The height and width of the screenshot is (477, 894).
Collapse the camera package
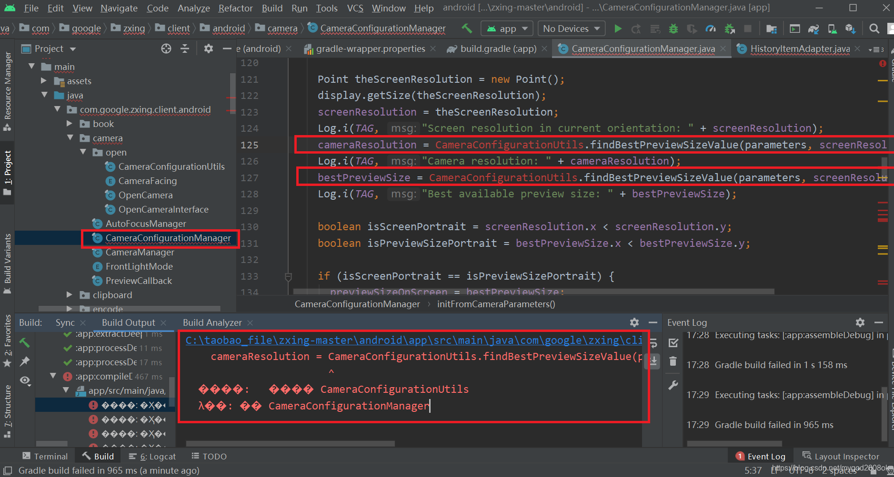(70, 137)
